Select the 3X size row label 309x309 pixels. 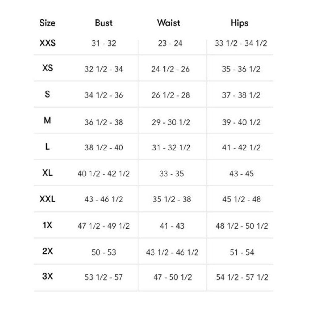coord(48,277)
